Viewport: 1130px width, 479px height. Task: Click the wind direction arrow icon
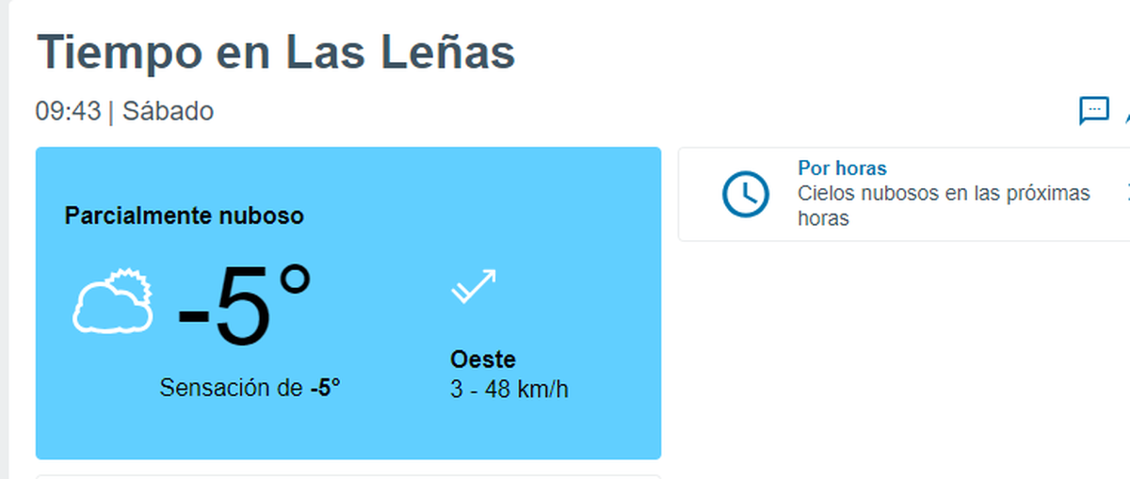tap(474, 286)
